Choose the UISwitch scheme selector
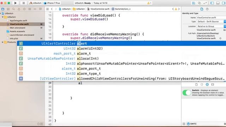 [35, 3]
